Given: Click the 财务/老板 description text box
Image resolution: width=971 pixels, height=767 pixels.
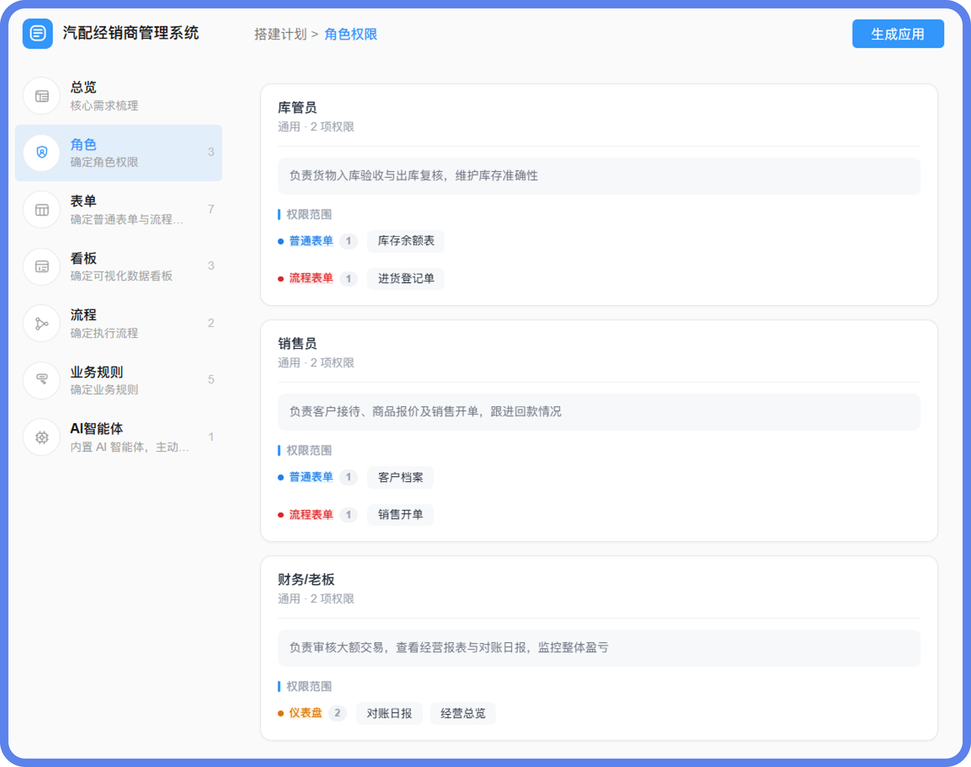Looking at the screenshot, I should tap(599, 647).
